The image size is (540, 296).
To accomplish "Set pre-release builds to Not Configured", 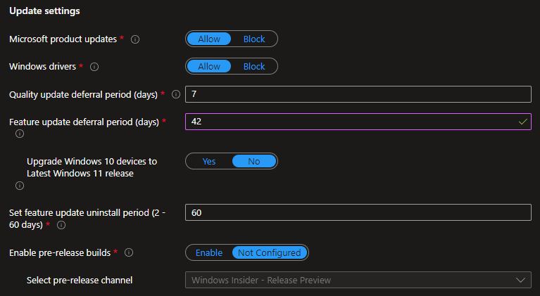I will point(270,252).
